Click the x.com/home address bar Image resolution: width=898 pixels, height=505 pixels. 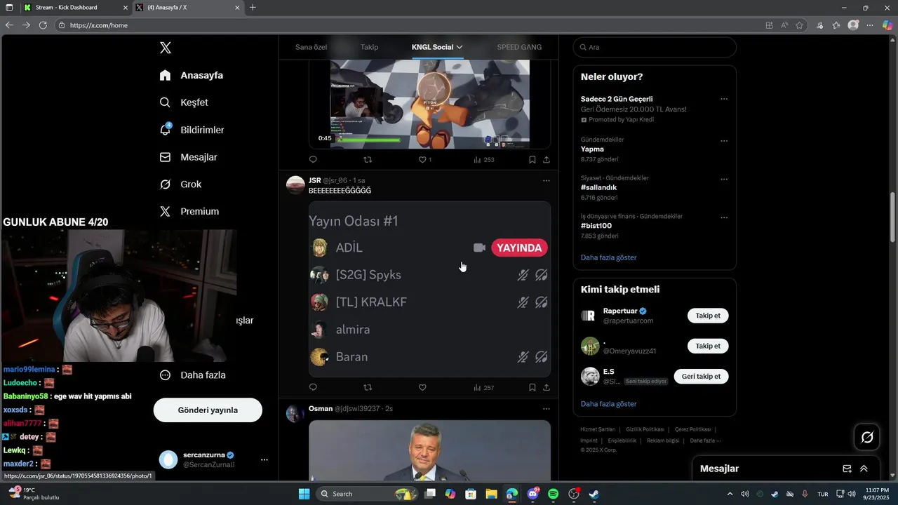point(407,25)
